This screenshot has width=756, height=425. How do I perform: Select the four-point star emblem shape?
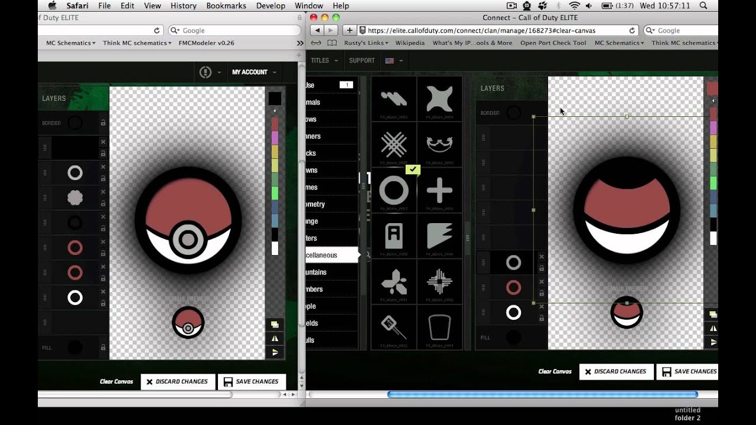[439, 99]
